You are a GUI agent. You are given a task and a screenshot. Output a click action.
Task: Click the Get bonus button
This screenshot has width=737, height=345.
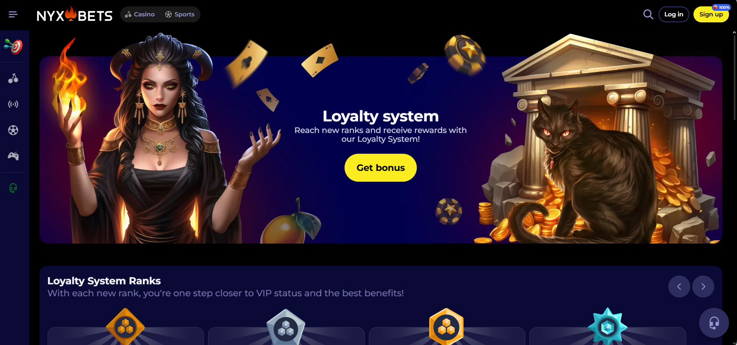380,168
